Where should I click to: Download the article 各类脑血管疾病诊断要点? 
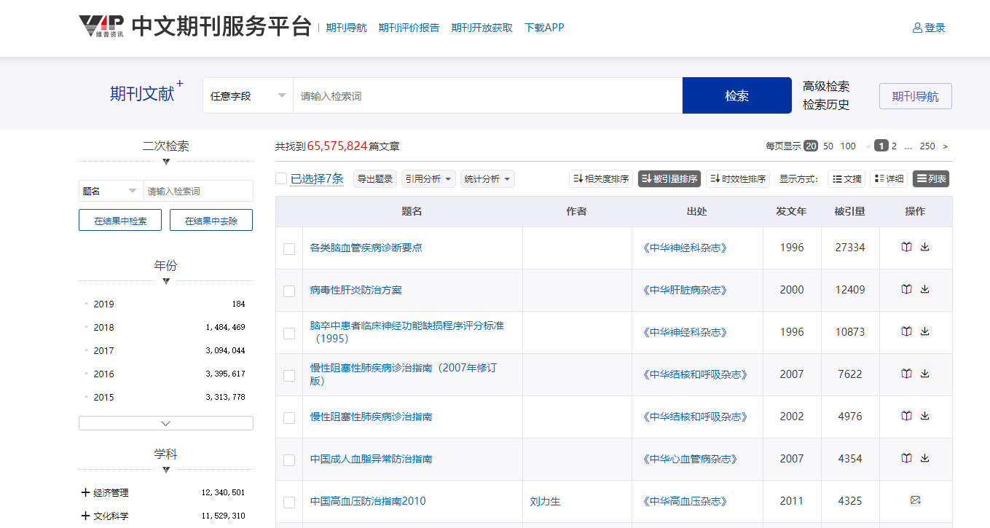point(924,247)
